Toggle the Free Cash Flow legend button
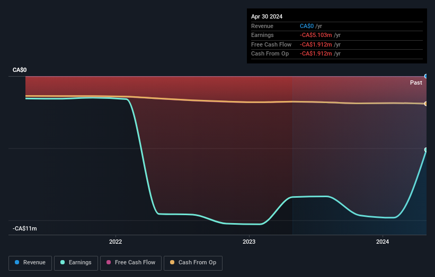Screen dimensions: 435x277 [131, 263]
